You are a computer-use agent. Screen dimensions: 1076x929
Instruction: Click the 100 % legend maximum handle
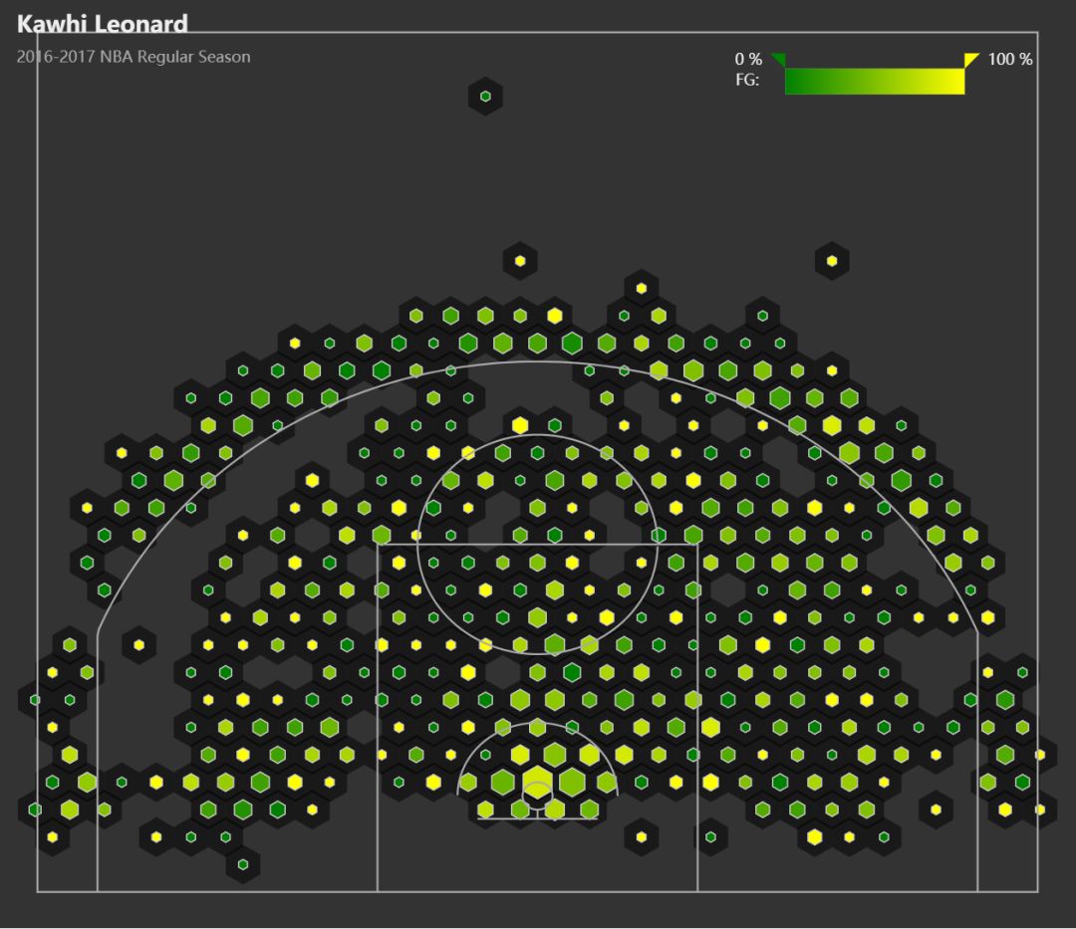[x=971, y=60]
